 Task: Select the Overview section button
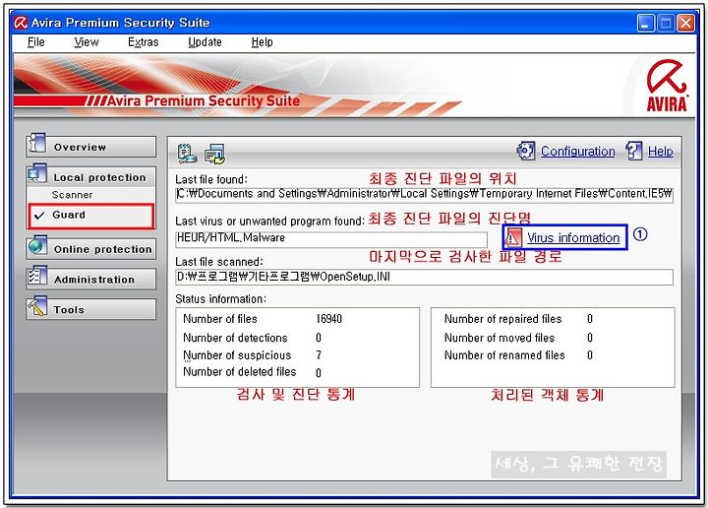click(90, 147)
